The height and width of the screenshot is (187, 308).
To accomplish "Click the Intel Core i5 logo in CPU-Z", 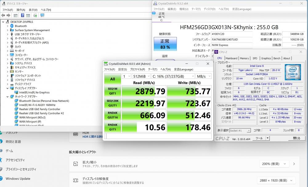I will (293, 72).
